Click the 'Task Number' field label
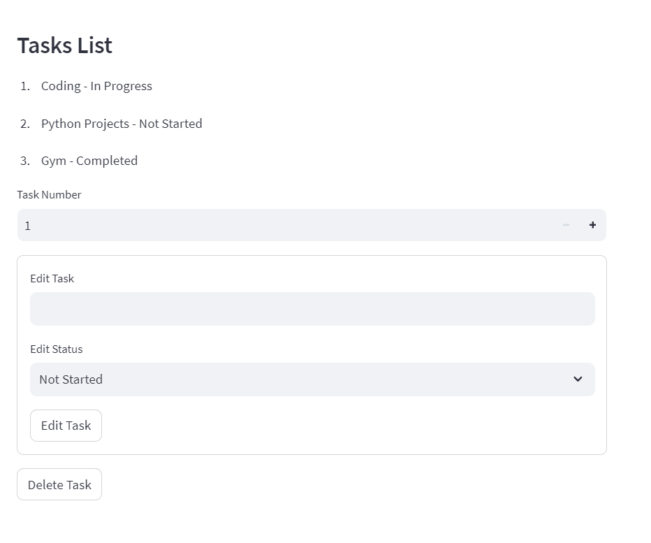Viewport: 651px width, 543px height. [49, 194]
